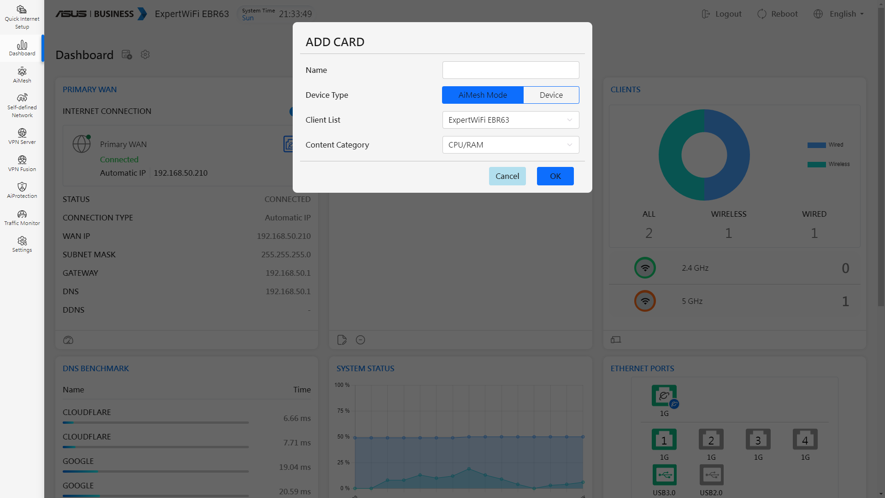Click the remove card minus icon
Screen dimensions: 885x498
point(360,340)
